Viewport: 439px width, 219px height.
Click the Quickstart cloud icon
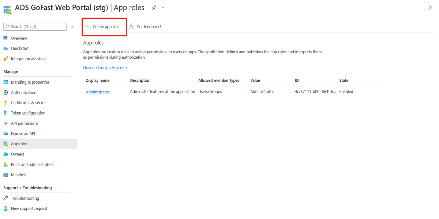pyautogui.click(x=5, y=48)
